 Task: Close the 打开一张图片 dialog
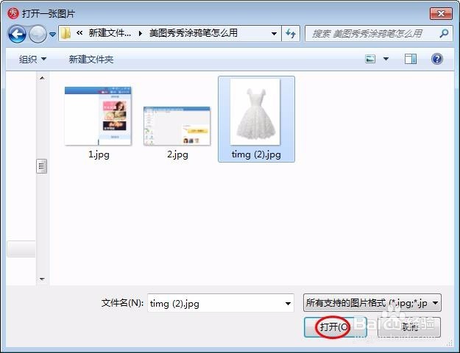[x=441, y=13]
